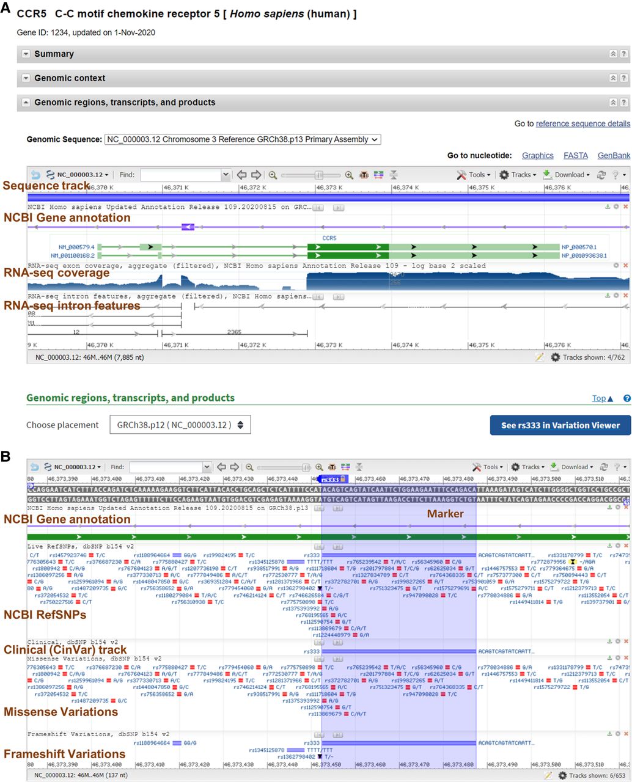Open the GenBank nucleotide view

[x=613, y=155]
